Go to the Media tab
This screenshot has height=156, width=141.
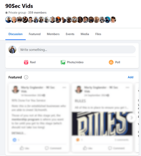coord(85,34)
